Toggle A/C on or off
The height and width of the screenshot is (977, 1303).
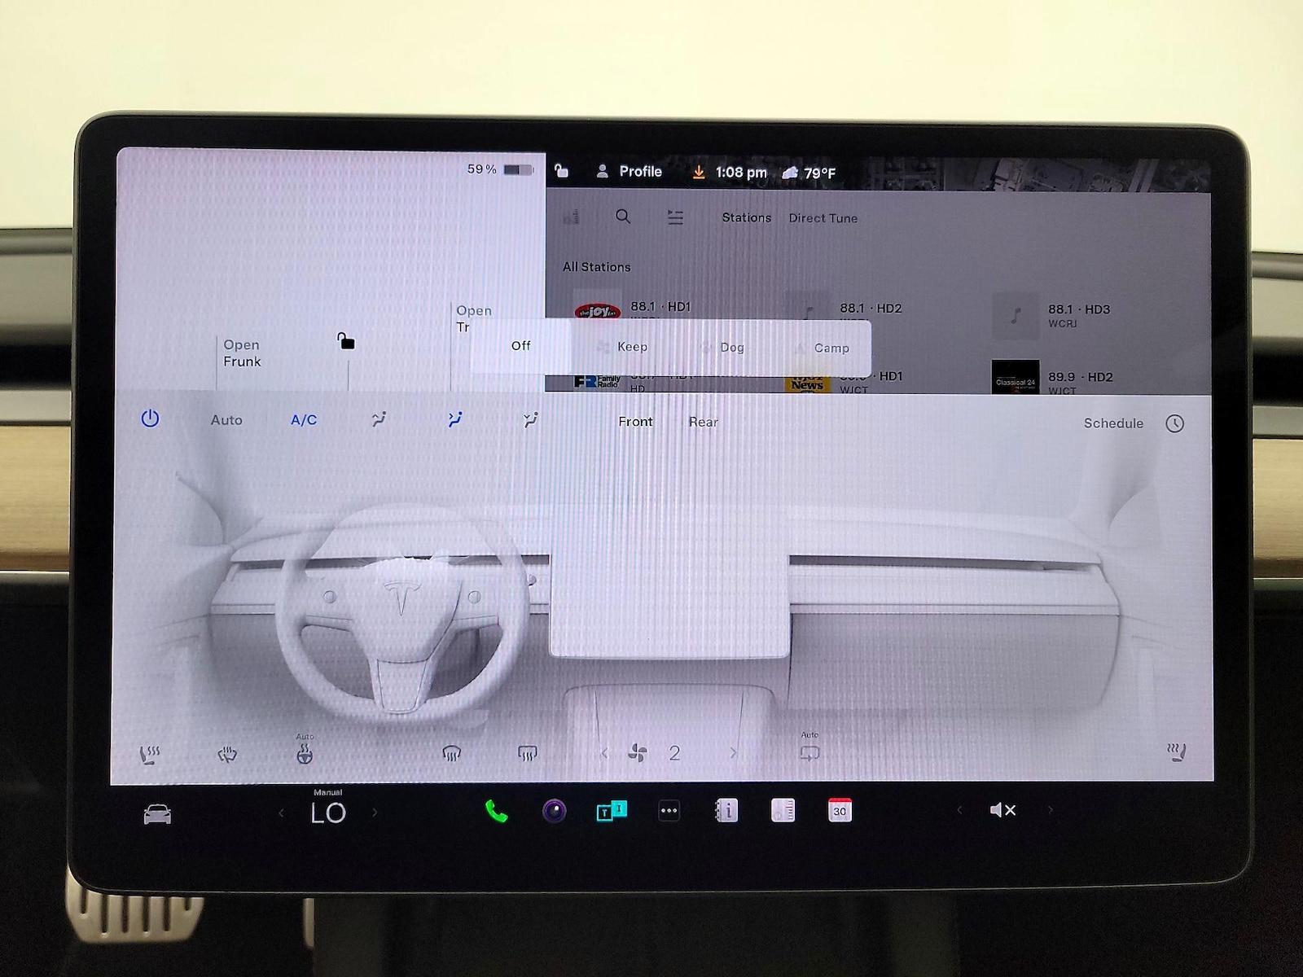pyautogui.click(x=304, y=420)
